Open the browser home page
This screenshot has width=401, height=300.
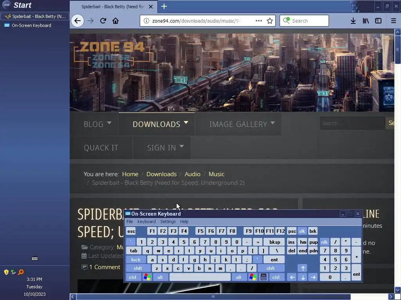click(x=116, y=21)
